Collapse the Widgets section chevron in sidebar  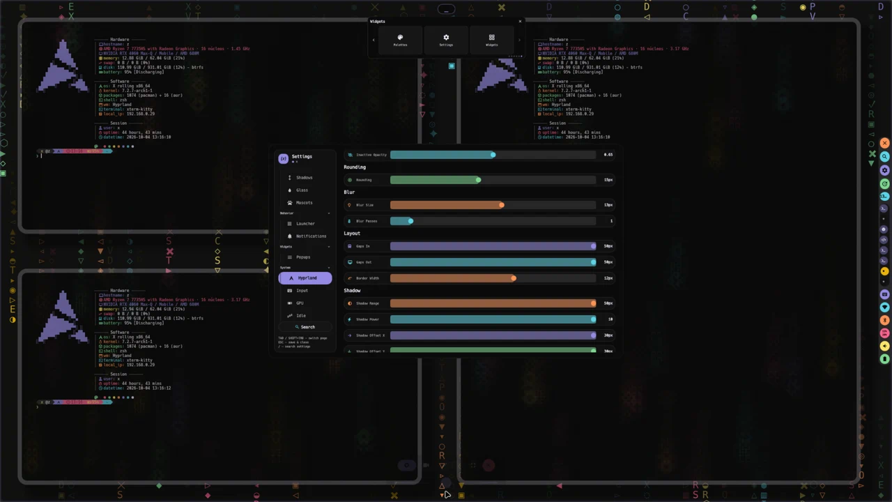[x=329, y=247]
